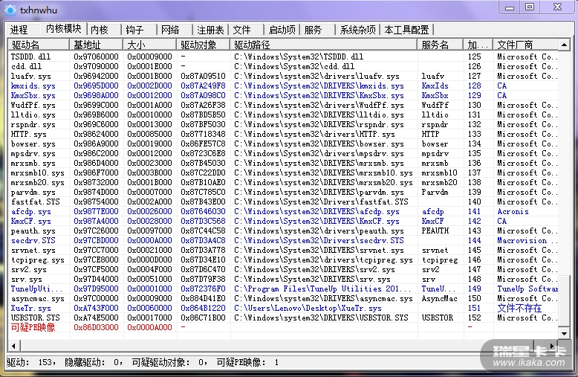Select the mpsdrv.sys driver row
The image size is (578, 377).
283,153
